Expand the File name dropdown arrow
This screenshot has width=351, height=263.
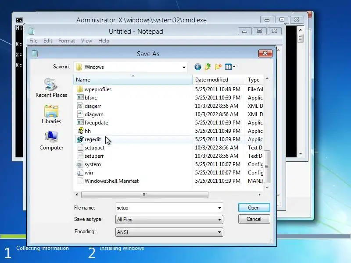(x=219, y=208)
